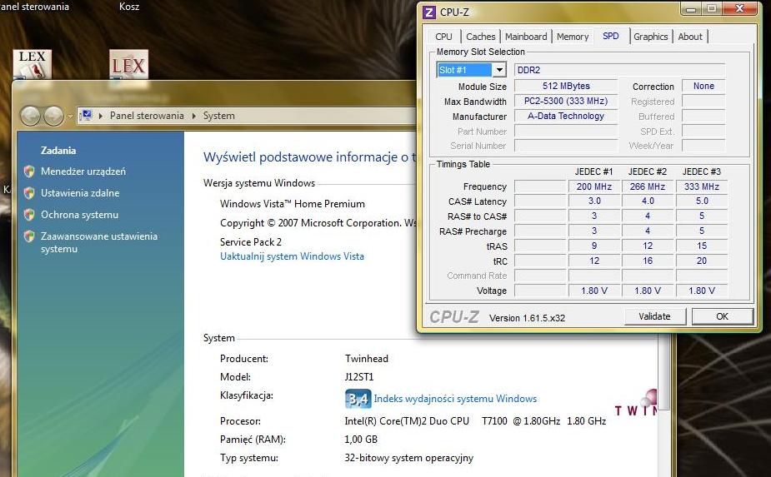Expand the arrow after Panel sterowania breadcrumb
Viewport: 771px width, 477px height.
pos(193,116)
